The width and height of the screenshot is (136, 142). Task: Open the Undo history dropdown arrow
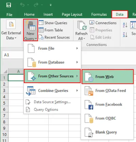[28, 5]
